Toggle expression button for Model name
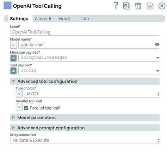Image resolution: width=167 pixels, height=152 pixels. click(13, 45)
